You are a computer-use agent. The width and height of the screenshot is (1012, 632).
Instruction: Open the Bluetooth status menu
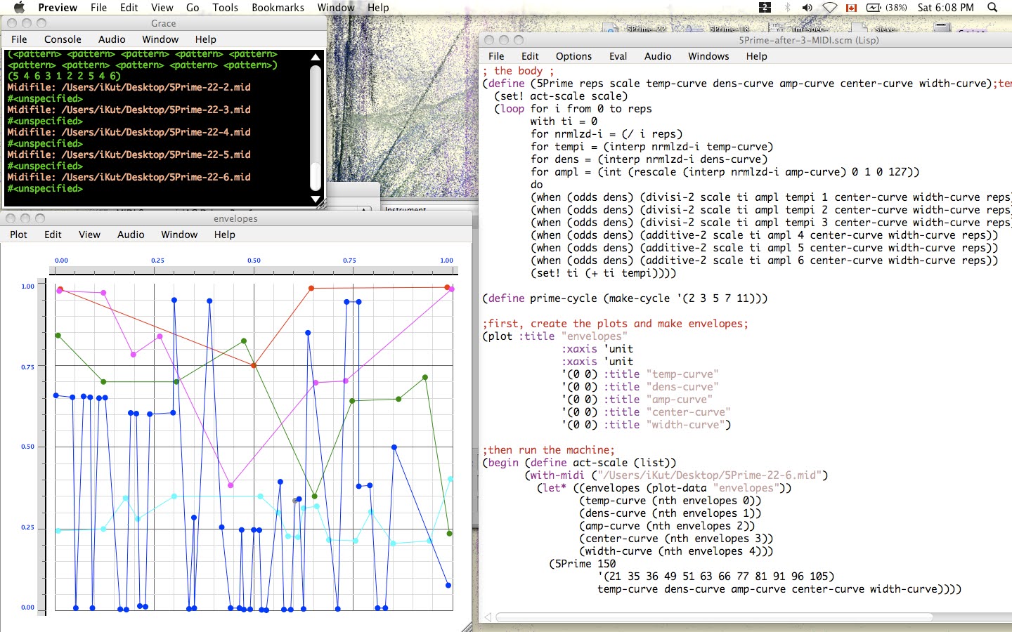pos(787,8)
